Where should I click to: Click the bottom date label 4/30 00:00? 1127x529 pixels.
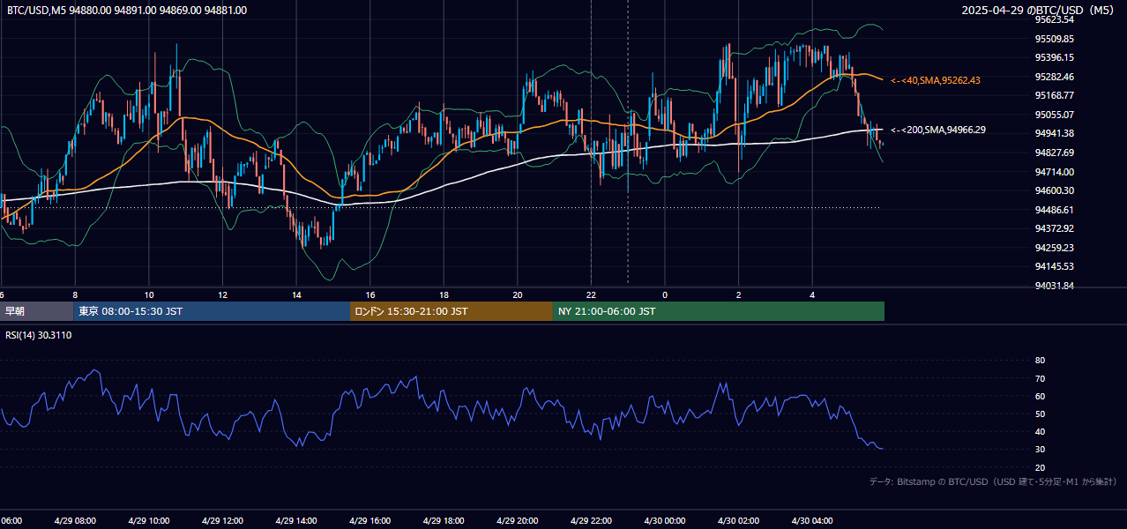tap(665, 521)
